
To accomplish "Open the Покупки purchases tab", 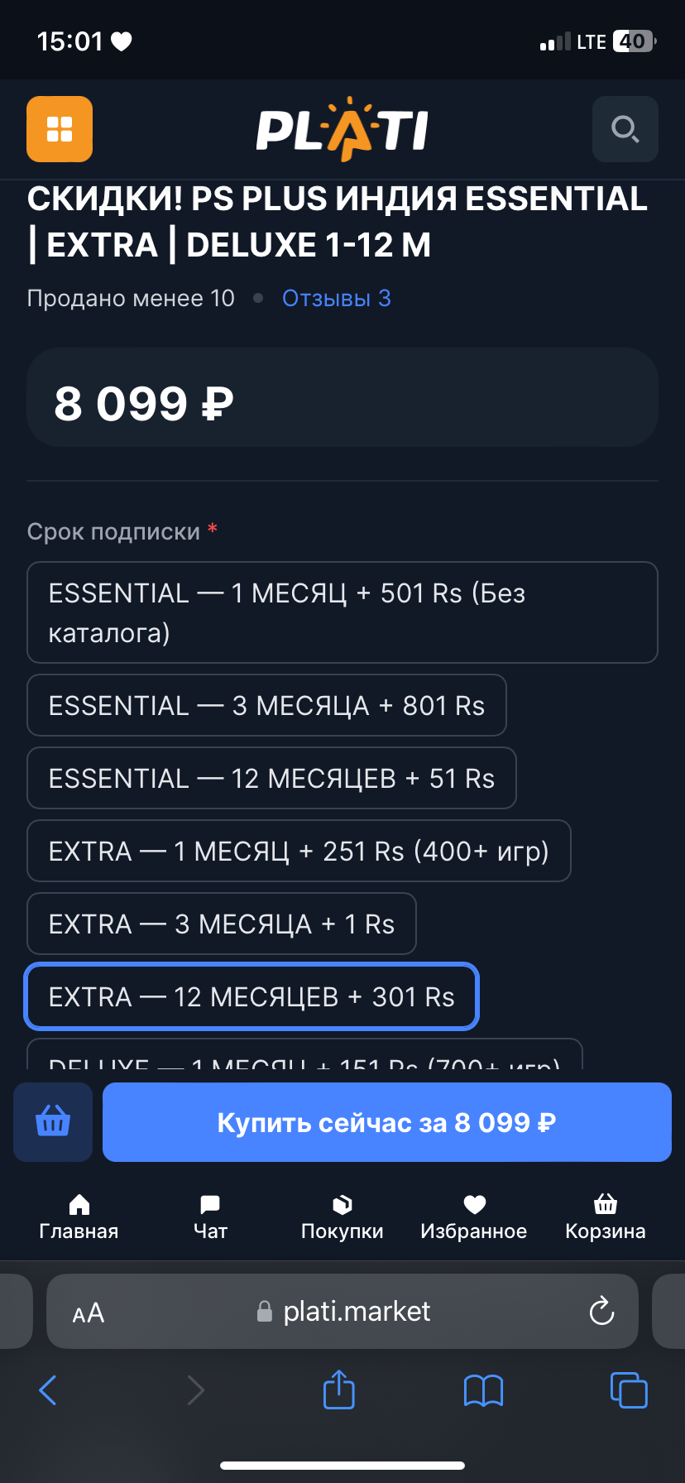I will point(342,1217).
